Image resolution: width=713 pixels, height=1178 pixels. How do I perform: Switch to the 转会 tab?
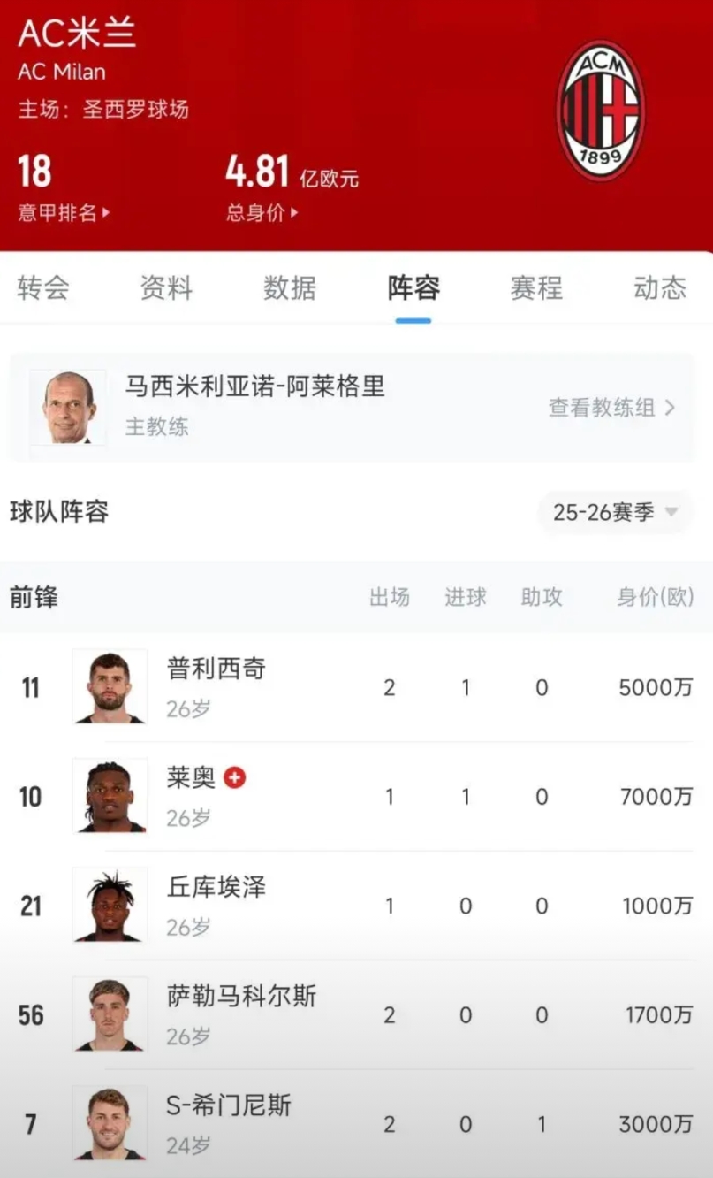pyautogui.click(x=42, y=288)
